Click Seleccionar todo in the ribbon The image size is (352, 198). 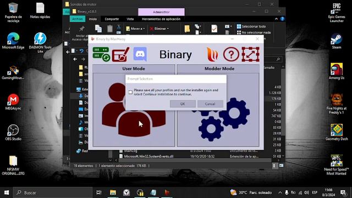click(251, 26)
